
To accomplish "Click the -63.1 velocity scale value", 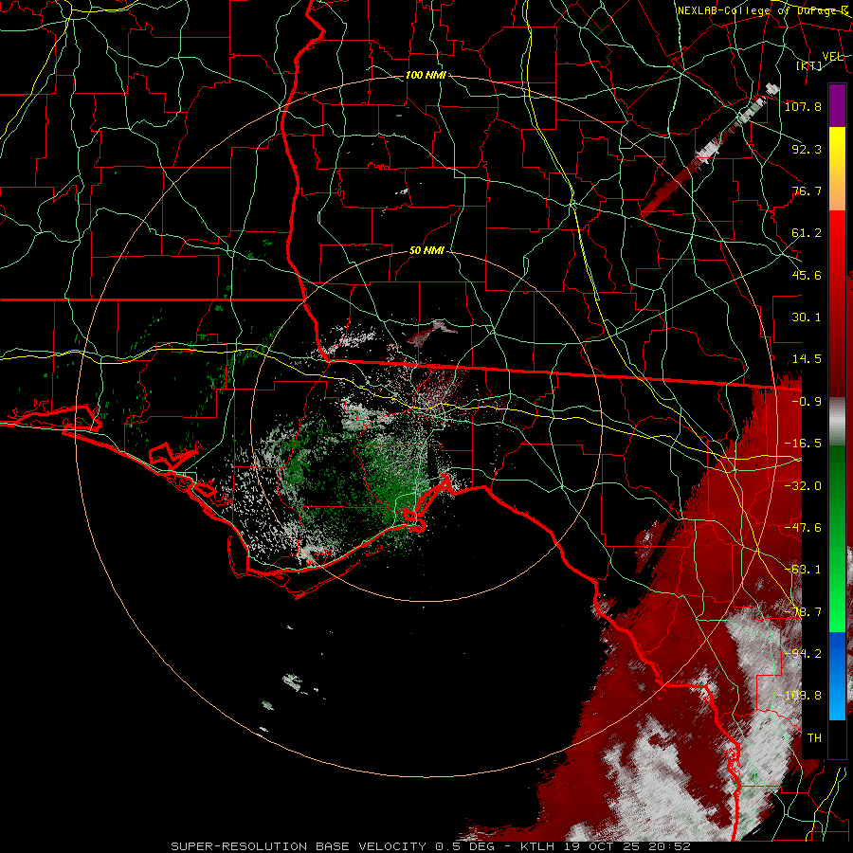I will pos(803,570).
